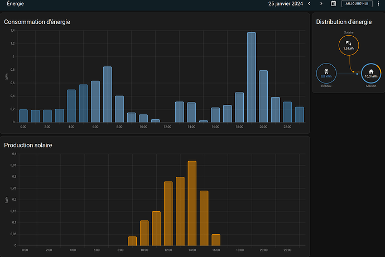The height and width of the screenshot is (257, 385).
Task: Click the 0,35 label on solar y-axis
Action: pos(13,165)
